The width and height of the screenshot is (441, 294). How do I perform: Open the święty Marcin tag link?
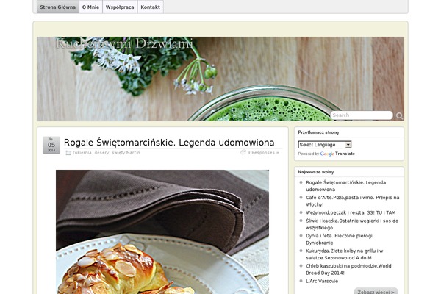click(x=126, y=152)
